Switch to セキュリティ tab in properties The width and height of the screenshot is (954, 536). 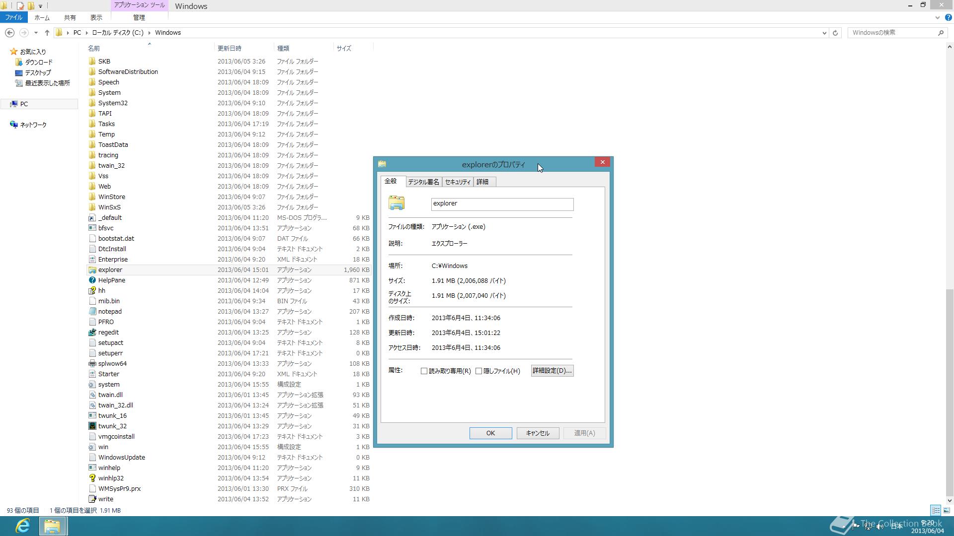coord(458,182)
